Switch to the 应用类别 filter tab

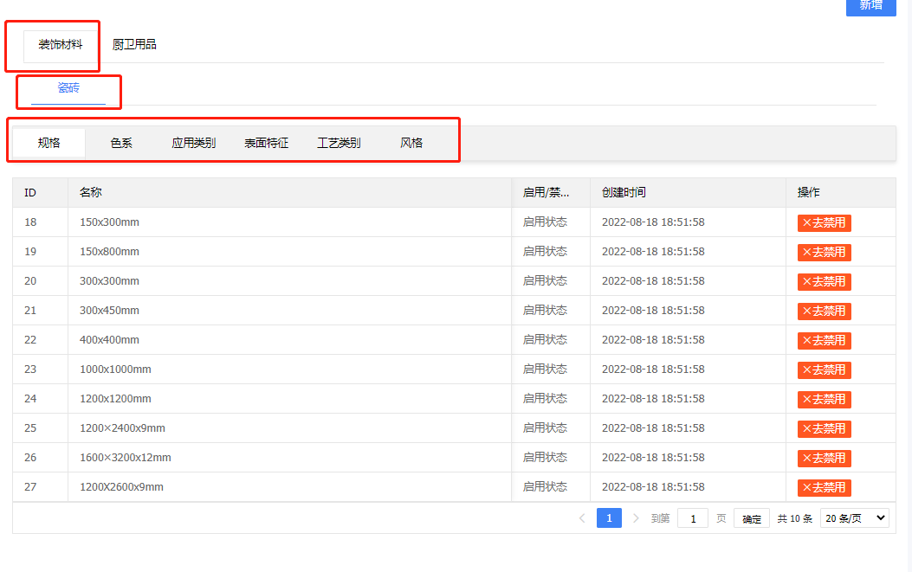(x=193, y=142)
